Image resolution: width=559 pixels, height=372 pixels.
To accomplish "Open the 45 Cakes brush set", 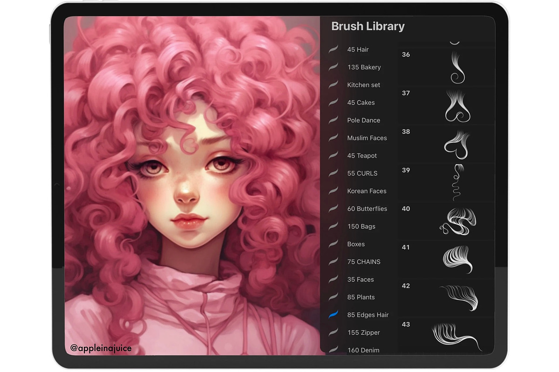I will click(x=361, y=103).
